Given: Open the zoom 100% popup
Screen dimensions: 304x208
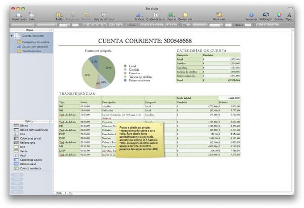Looking at the screenshot, I should (x=61, y=193).
